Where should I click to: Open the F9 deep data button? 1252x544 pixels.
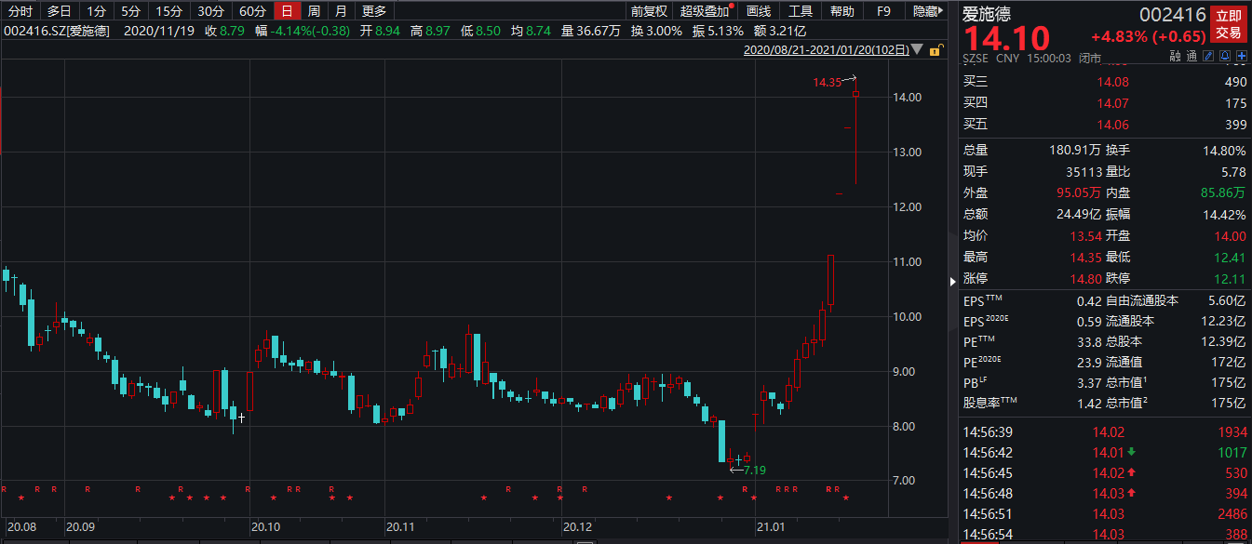point(883,11)
